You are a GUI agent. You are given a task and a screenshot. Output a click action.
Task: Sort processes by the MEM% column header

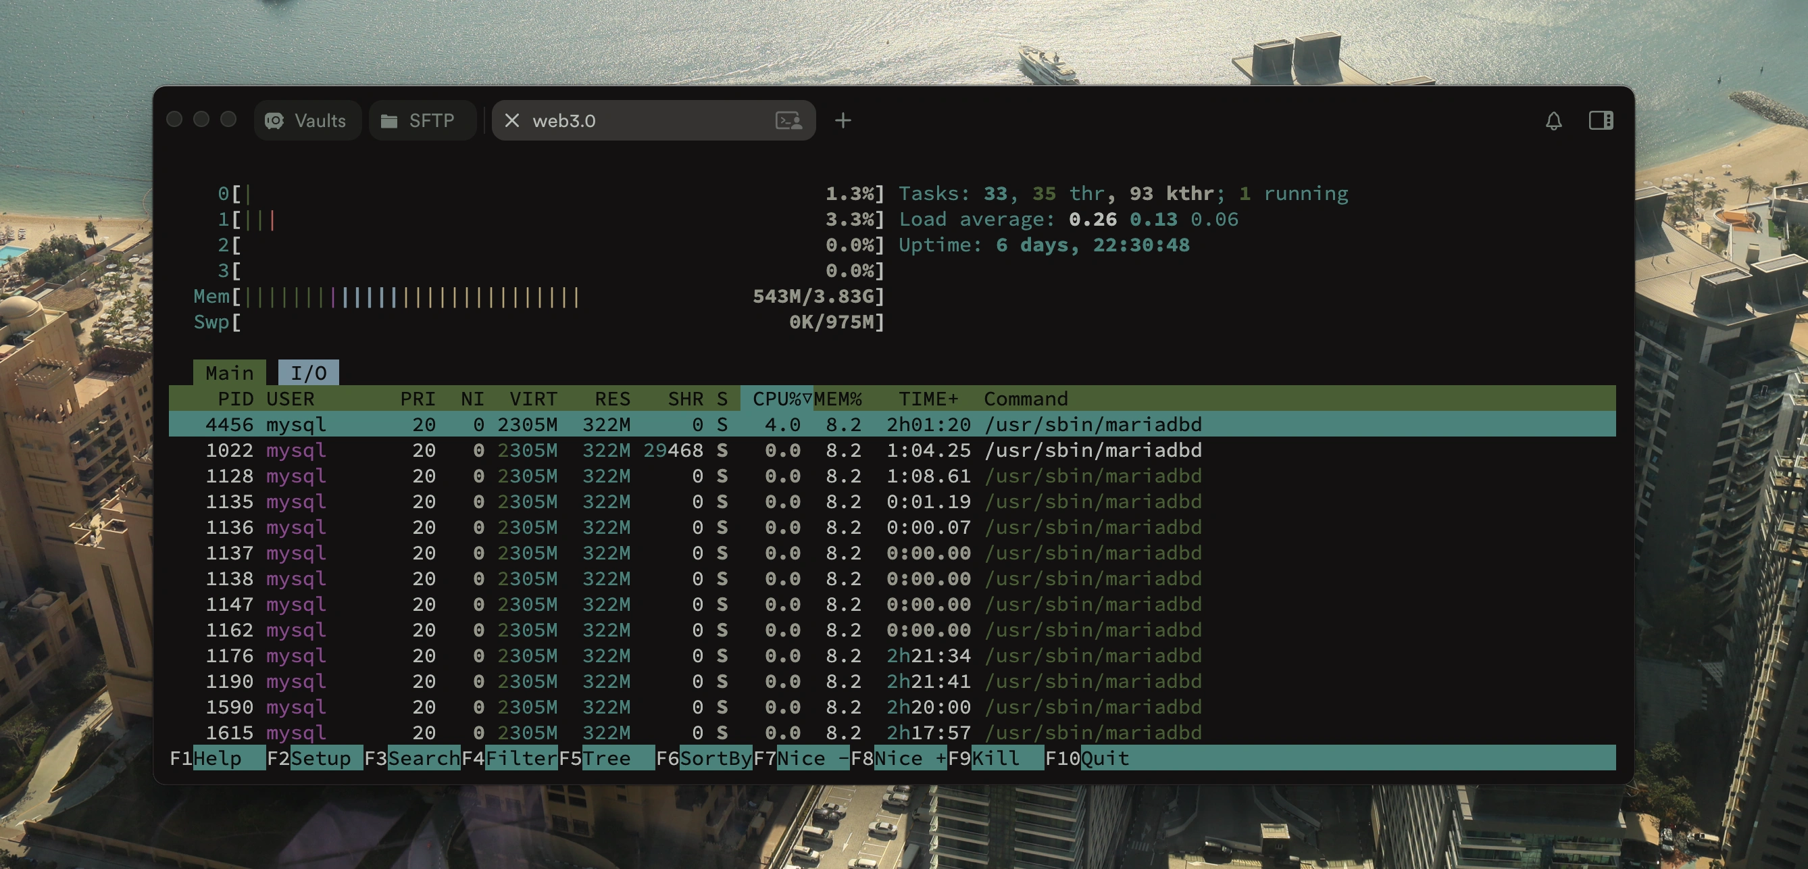(838, 399)
